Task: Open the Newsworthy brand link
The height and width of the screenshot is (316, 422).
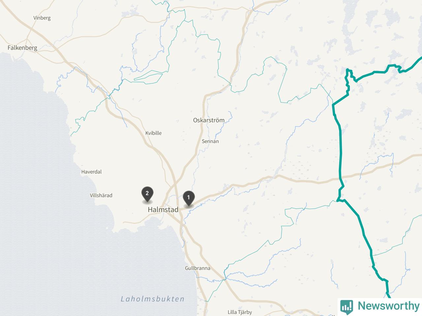Action: pyautogui.click(x=380, y=306)
